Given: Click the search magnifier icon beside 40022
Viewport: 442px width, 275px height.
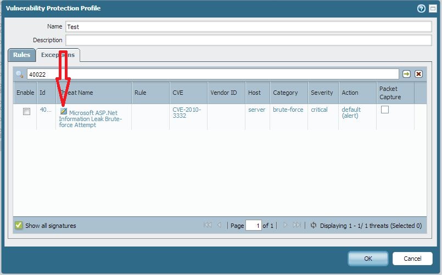Looking at the screenshot, I should pyautogui.click(x=19, y=75).
